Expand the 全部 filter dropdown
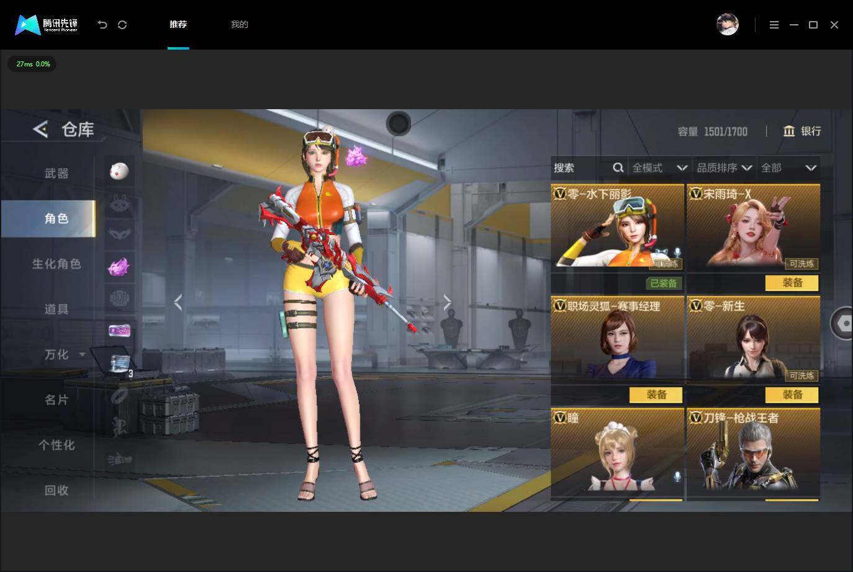853x572 pixels. (788, 168)
